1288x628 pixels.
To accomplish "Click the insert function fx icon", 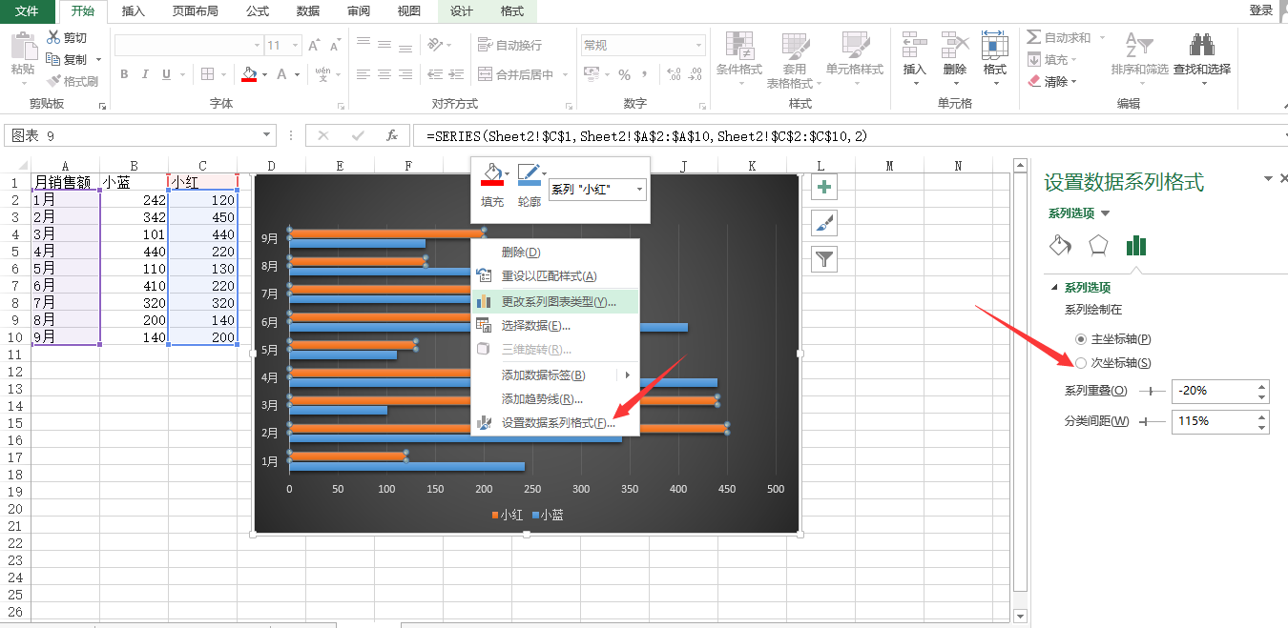I will pos(391,135).
